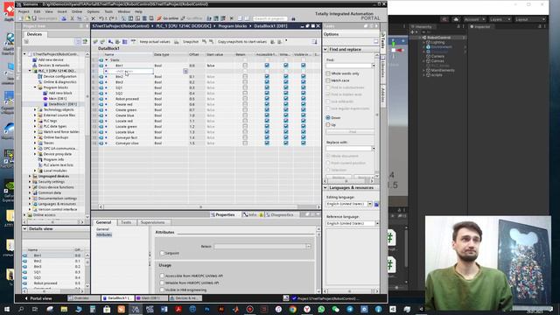The height and width of the screenshot is (315, 560).
Task: Click the Snapshot camera icon
Action: pyautogui.click(x=177, y=42)
